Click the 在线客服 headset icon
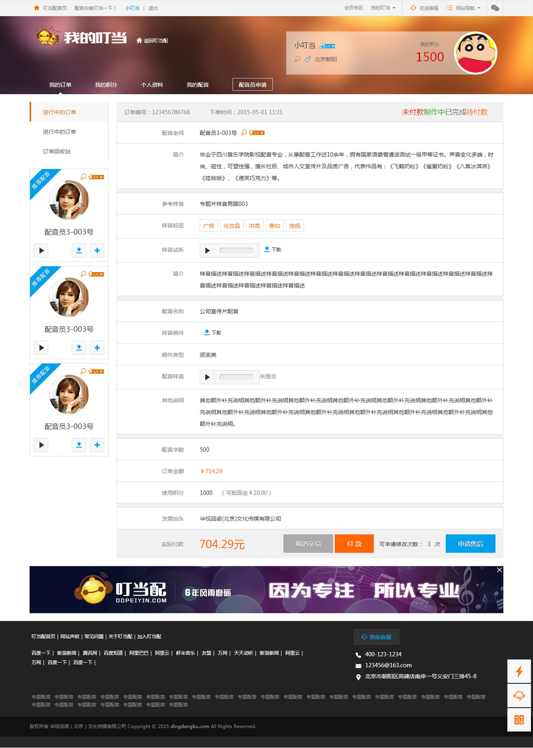This screenshot has width=533, height=748. pos(414,8)
